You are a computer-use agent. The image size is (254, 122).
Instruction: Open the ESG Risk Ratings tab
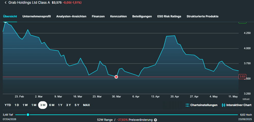click(169, 16)
